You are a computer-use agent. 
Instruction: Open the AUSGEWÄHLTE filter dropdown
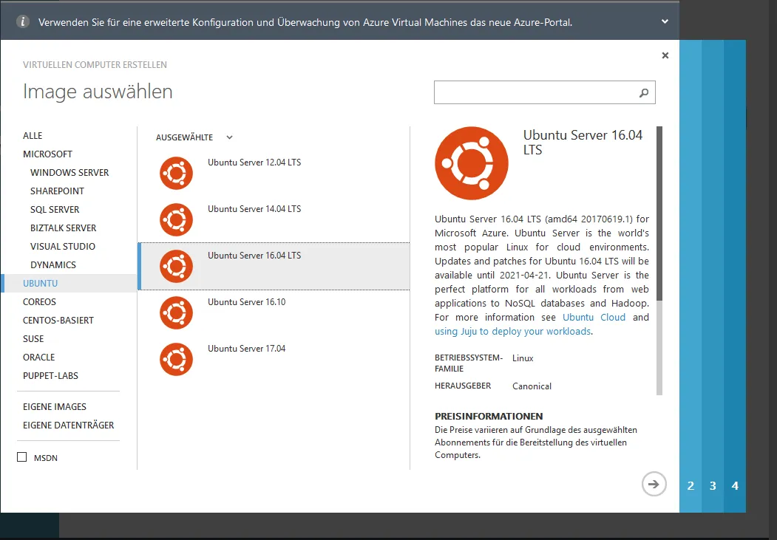click(194, 137)
